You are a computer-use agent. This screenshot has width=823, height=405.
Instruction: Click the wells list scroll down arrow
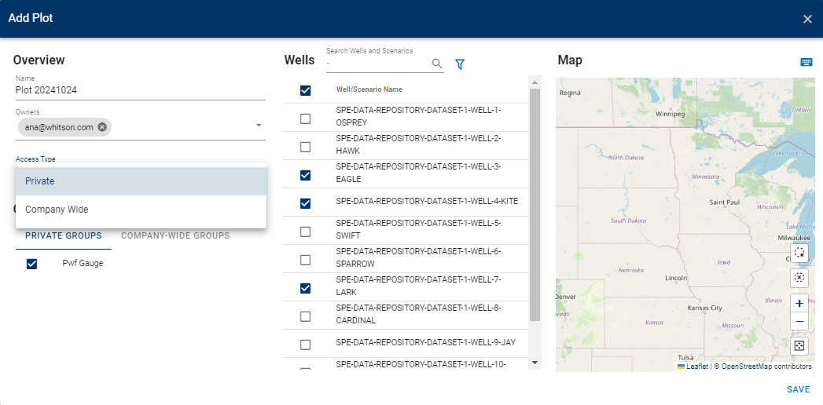[x=535, y=363]
